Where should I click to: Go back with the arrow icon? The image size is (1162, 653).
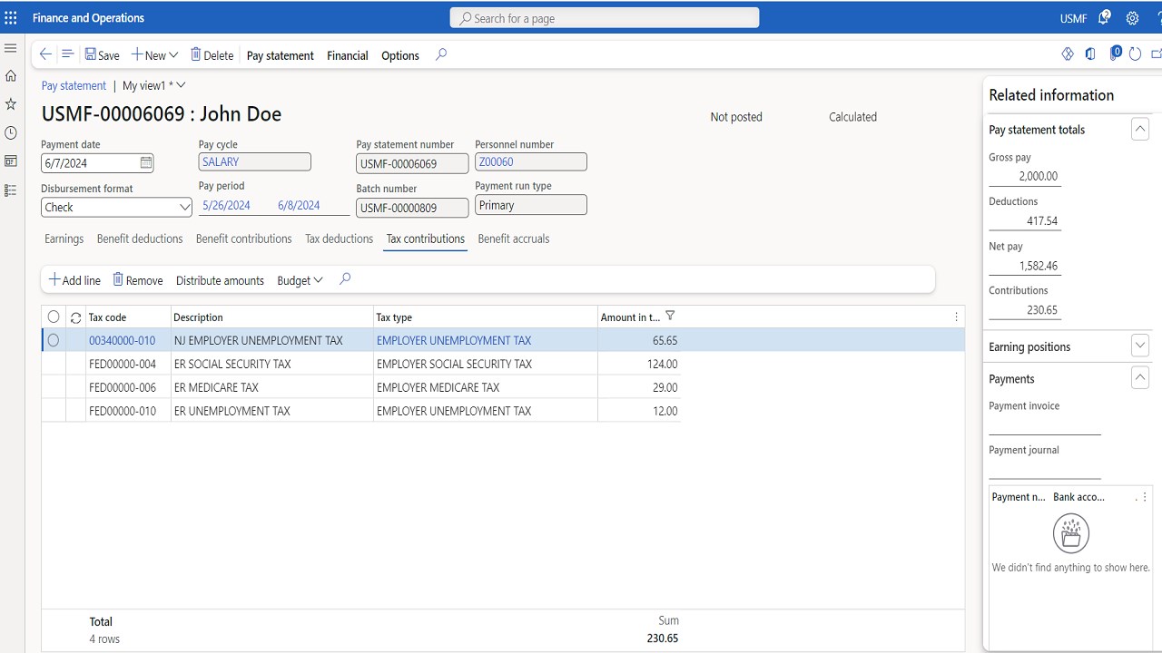point(45,54)
